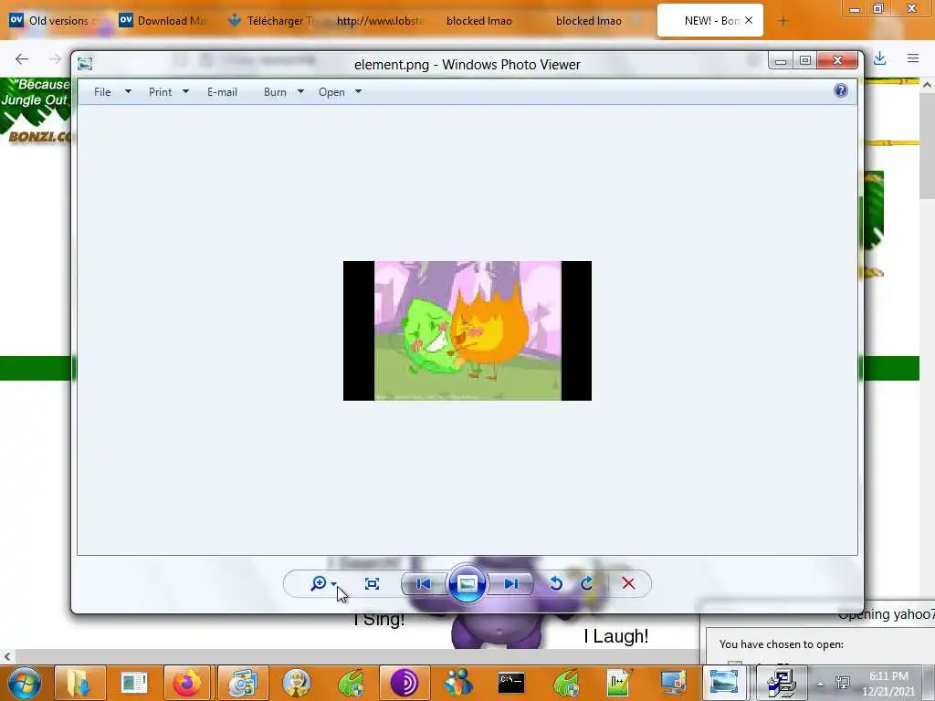Viewport: 935px width, 701px height.
Task: Switch to the http://www.lobste browser tab
Action: [x=382, y=21]
